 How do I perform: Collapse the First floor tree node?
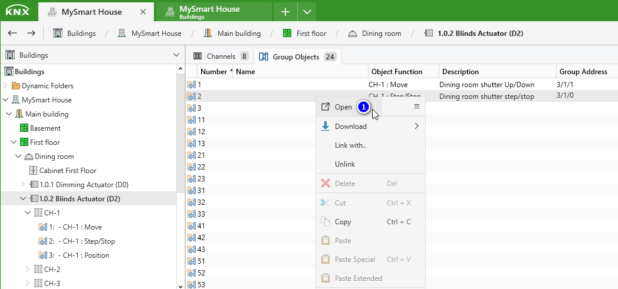[x=14, y=142]
